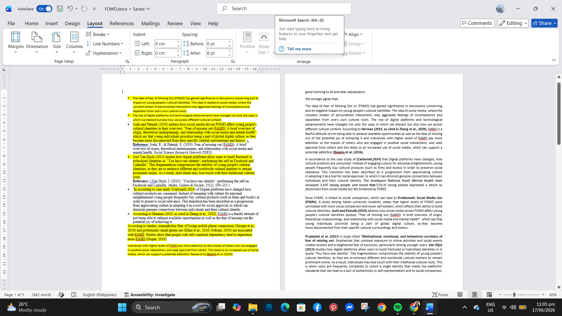Switch to Web Layout view
The width and height of the screenshot is (562, 316).
tap(489, 295)
